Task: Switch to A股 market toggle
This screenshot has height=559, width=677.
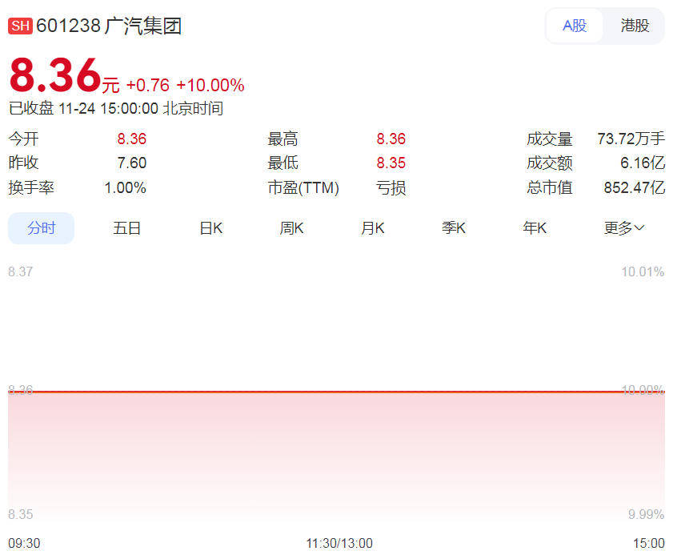Action: pos(575,26)
